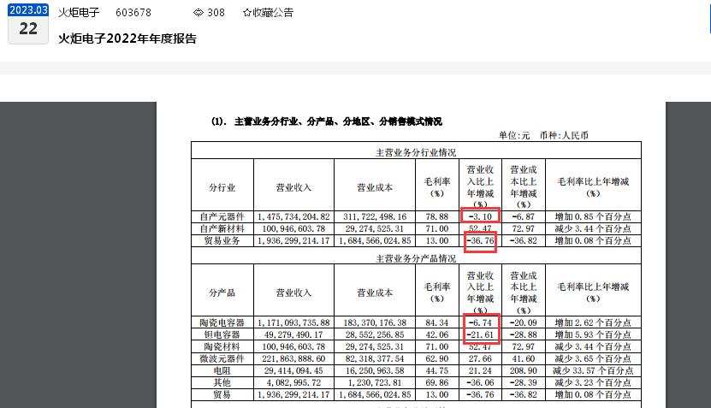Click the 陶瓷电容器 row label

coord(222,322)
